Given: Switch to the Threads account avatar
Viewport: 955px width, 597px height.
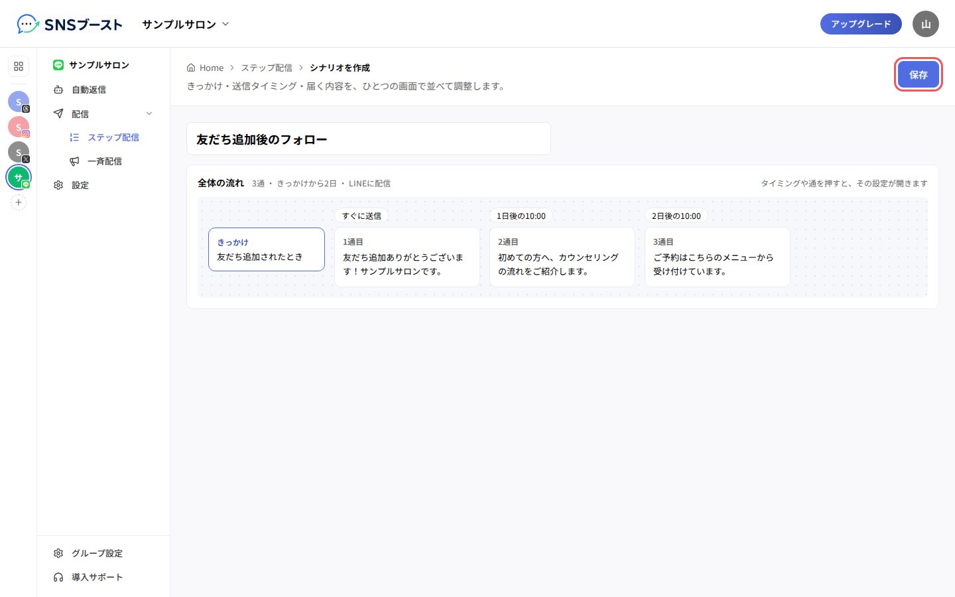Looking at the screenshot, I should pyautogui.click(x=19, y=101).
